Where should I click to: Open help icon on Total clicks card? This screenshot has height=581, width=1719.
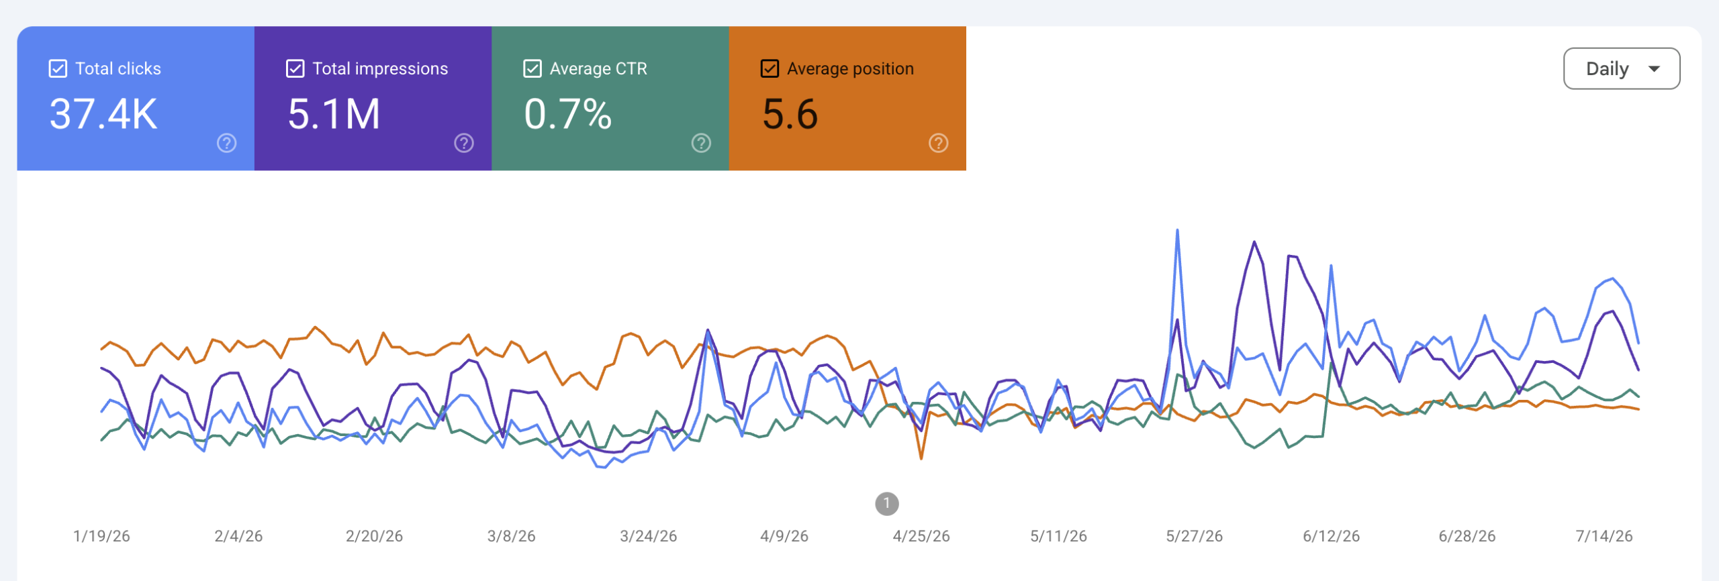(227, 143)
